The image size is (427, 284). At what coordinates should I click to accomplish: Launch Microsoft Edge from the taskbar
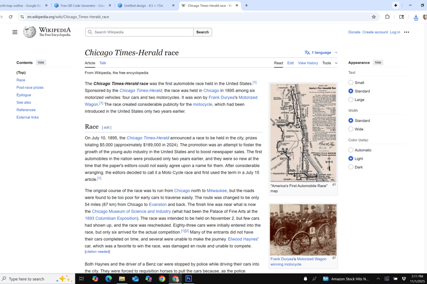coord(108,279)
